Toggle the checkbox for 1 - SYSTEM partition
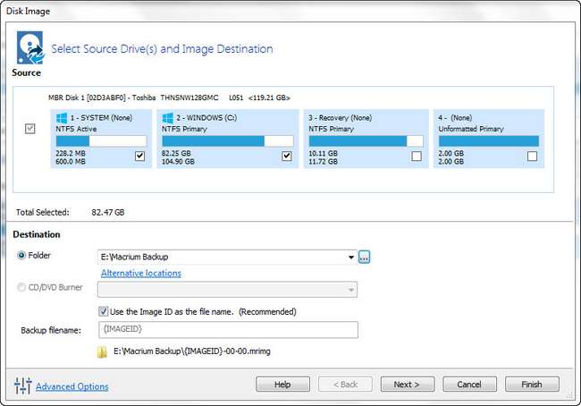Image resolution: width=581 pixels, height=406 pixels. click(139, 156)
